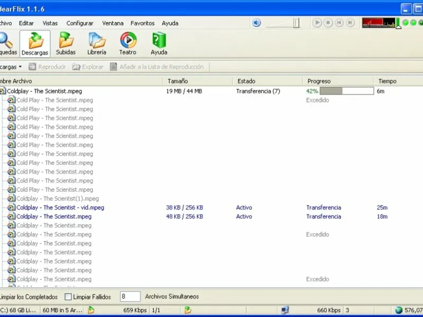Click the 60 MB in 5 Ar... status entry

[62, 310]
